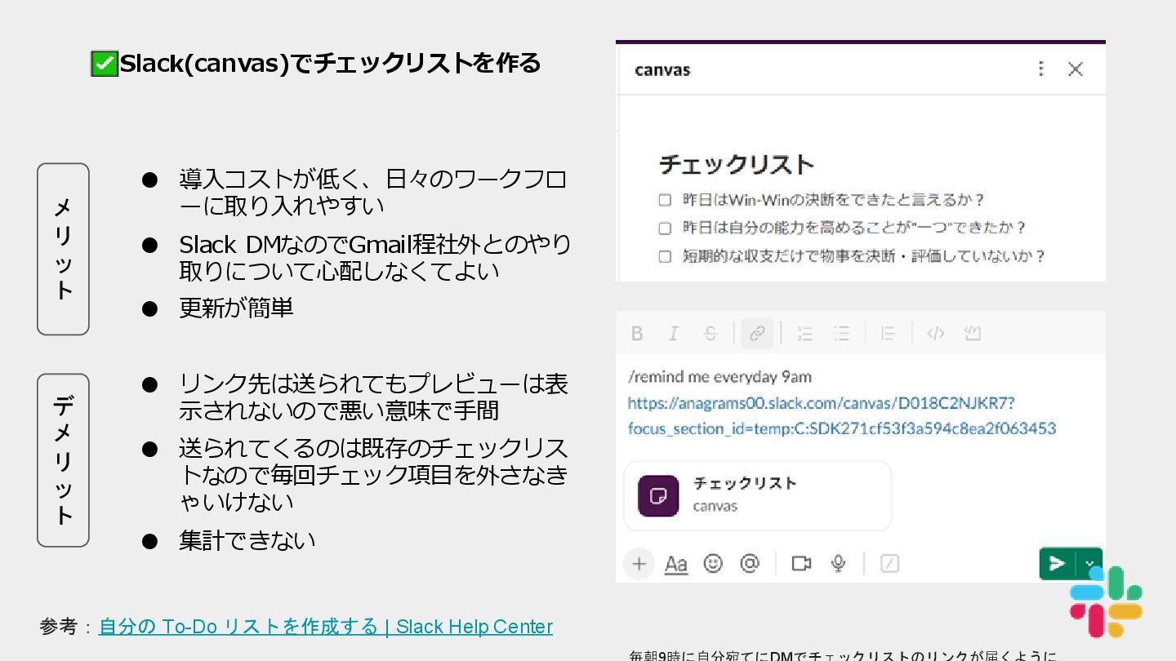Insert an ordered list
This screenshot has height=661, width=1176.
805,333
